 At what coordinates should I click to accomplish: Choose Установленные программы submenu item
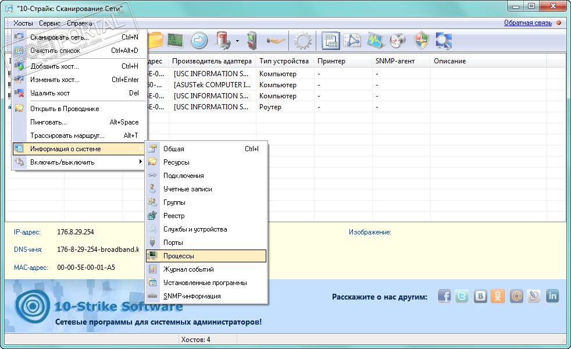(x=206, y=283)
